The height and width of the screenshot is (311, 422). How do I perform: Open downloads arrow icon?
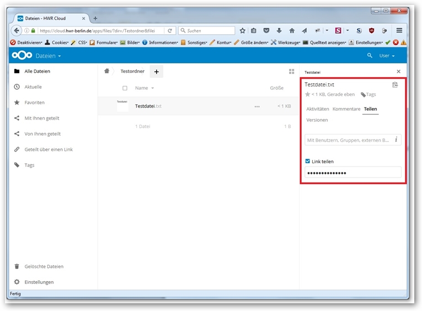(279, 31)
